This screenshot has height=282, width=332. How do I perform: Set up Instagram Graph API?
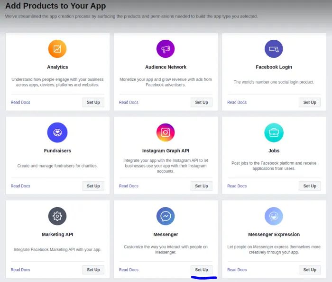(x=202, y=186)
